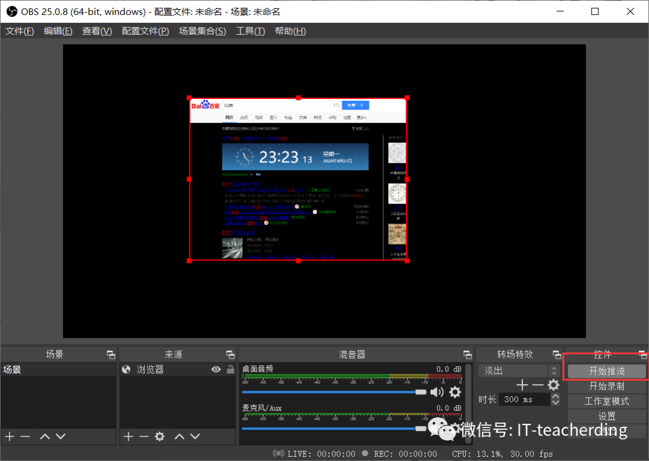
Task: Add a new source with the plus icon
Action: tap(129, 436)
